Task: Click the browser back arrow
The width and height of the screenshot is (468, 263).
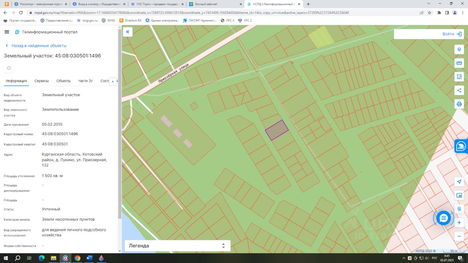Action: tap(5, 12)
